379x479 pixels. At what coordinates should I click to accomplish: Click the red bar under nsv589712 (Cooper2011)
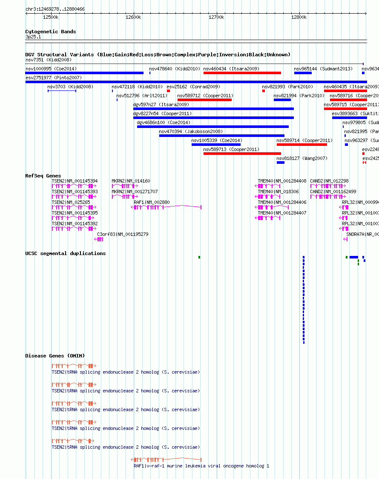[x=204, y=100]
